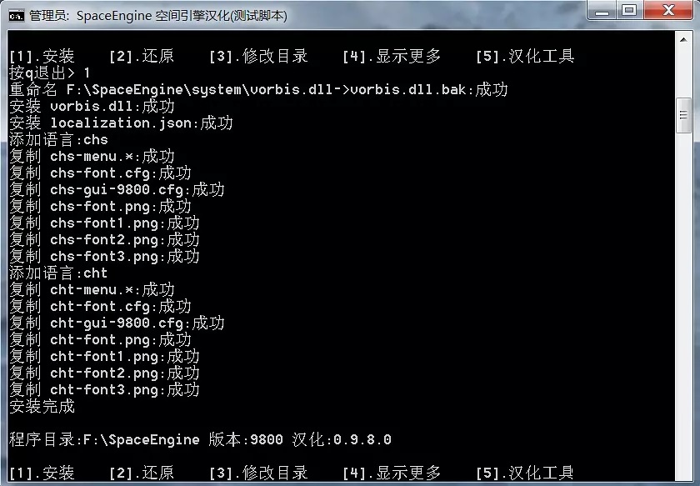Close the SpaceEngine console window

668,11
